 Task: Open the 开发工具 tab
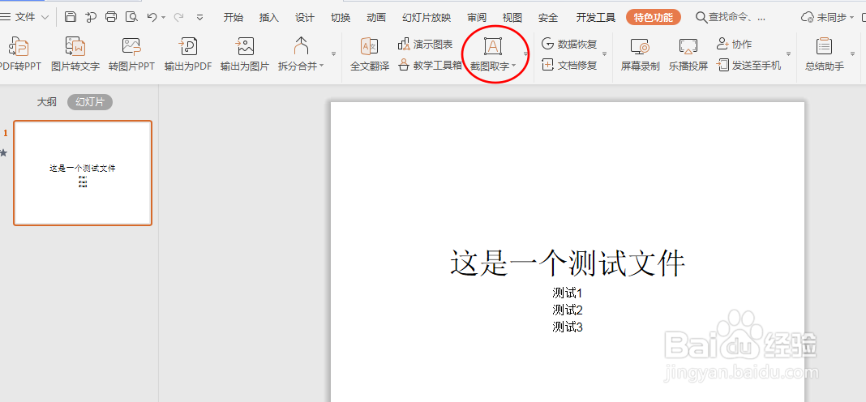coord(595,18)
